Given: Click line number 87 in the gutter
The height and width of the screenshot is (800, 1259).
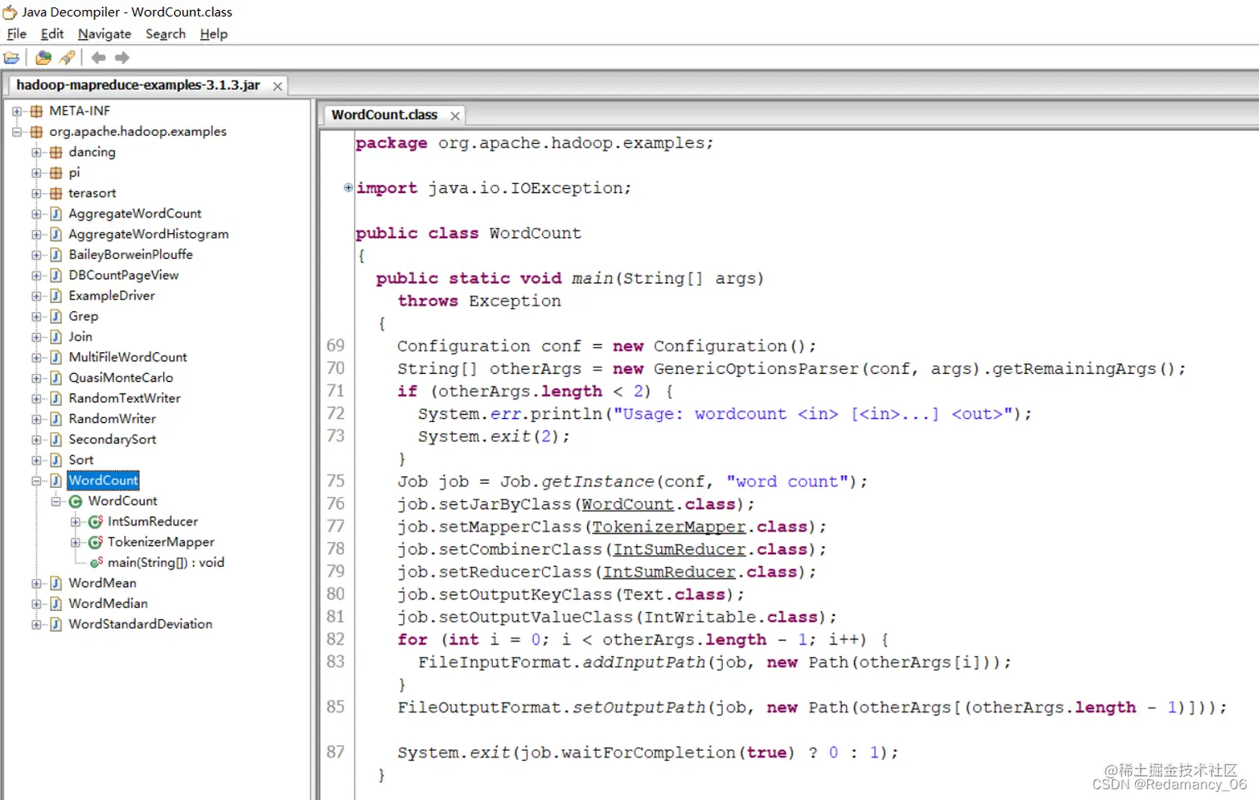Looking at the screenshot, I should click(x=336, y=752).
